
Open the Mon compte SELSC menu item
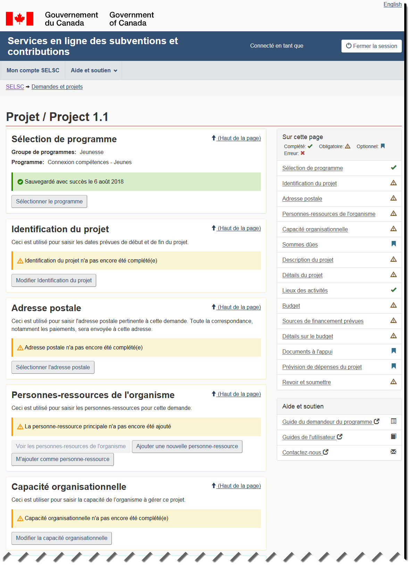[x=33, y=71]
